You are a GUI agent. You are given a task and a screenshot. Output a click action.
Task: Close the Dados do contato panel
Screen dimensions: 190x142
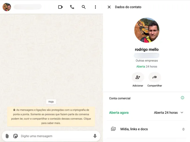[109, 7]
